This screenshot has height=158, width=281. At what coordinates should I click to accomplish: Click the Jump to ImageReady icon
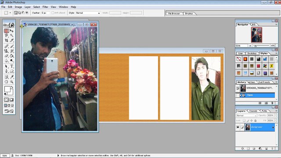[9, 111]
